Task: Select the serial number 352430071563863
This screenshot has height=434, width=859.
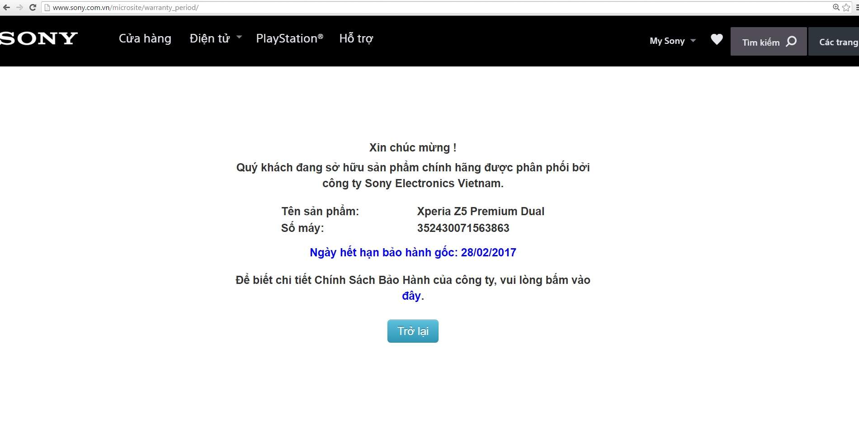Action: coord(463,228)
